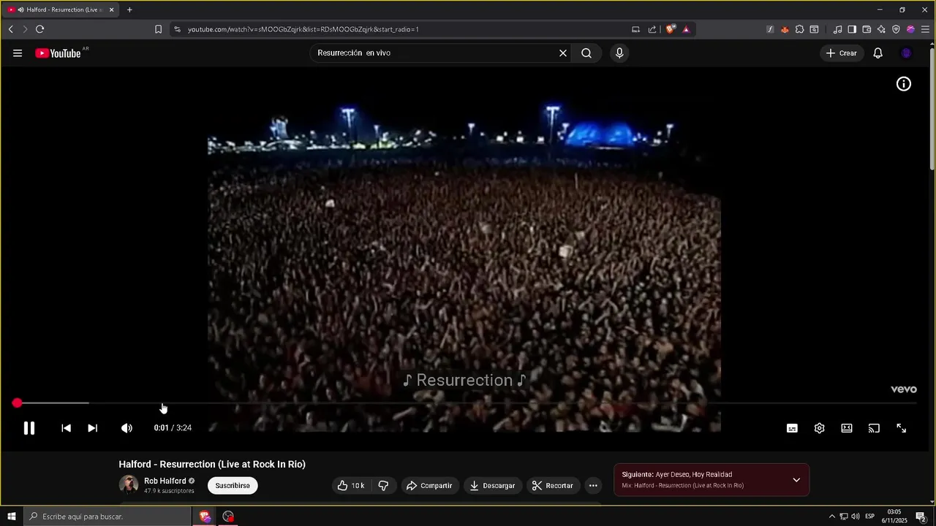Click the share page icon in address bar
This screenshot has height=526, width=936.
click(x=652, y=29)
